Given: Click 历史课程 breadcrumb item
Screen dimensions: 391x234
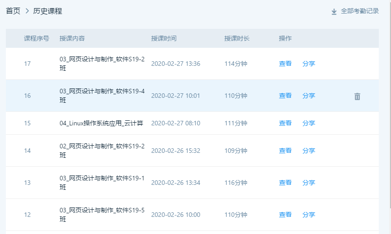Looking at the screenshot, I should pyautogui.click(x=47, y=11).
